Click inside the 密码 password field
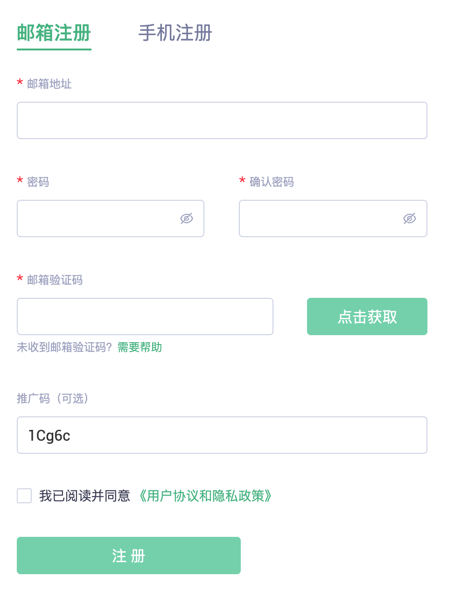Image resolution: width=475 pixels, height=591 pixels. click(93, 218)
